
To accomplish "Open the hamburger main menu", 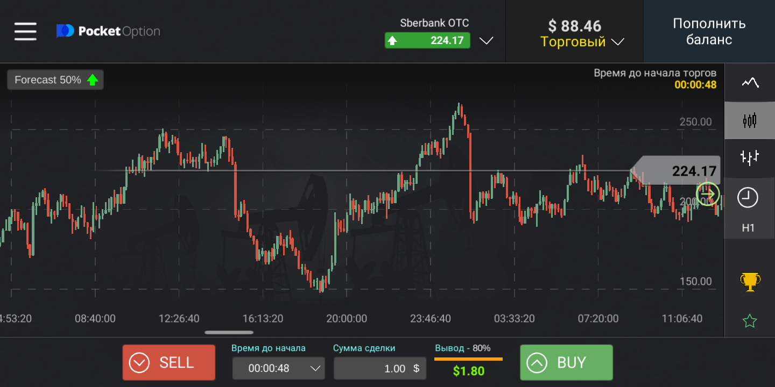I will (x=25, y=32).
